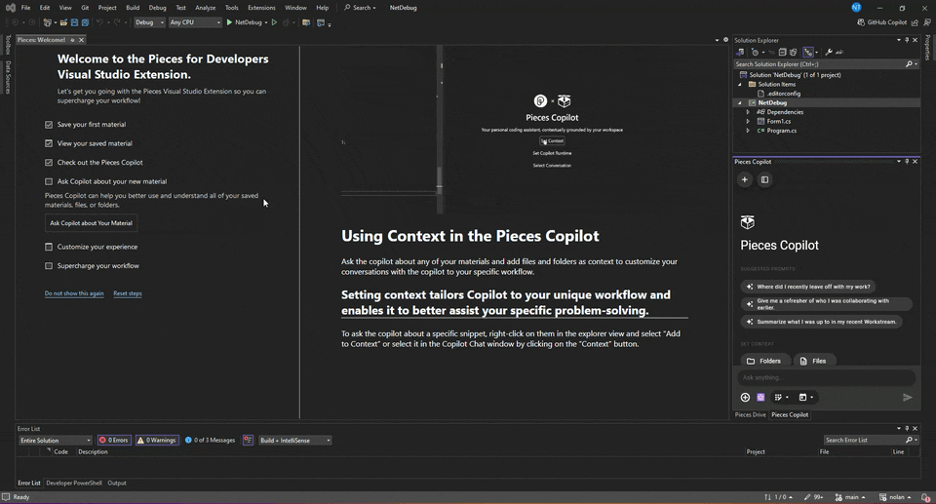Click the Reset steps link
This screenshot has height=504, width=936.
click(128, 293)
